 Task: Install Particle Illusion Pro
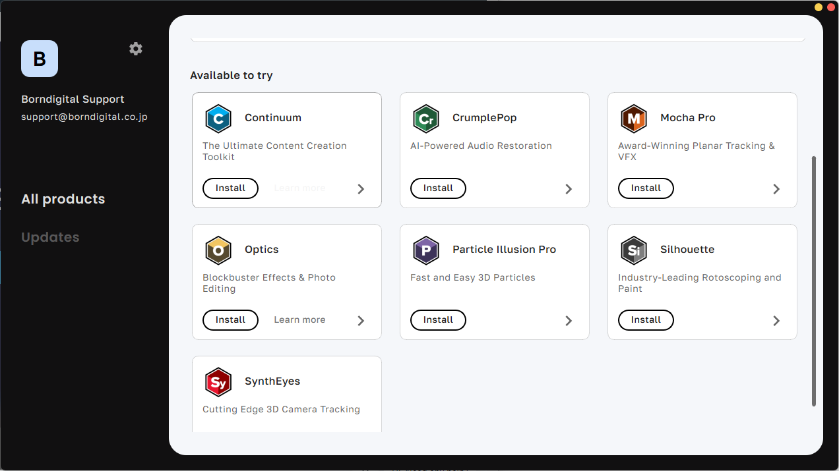(438, 320)
